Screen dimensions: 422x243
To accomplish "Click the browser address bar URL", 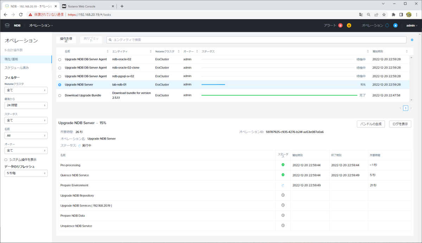I will (x=89, y=15).
